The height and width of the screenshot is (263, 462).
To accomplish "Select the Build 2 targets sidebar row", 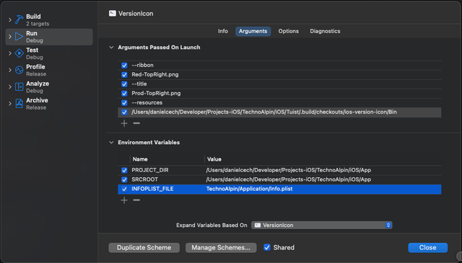I will pos(49,20).
